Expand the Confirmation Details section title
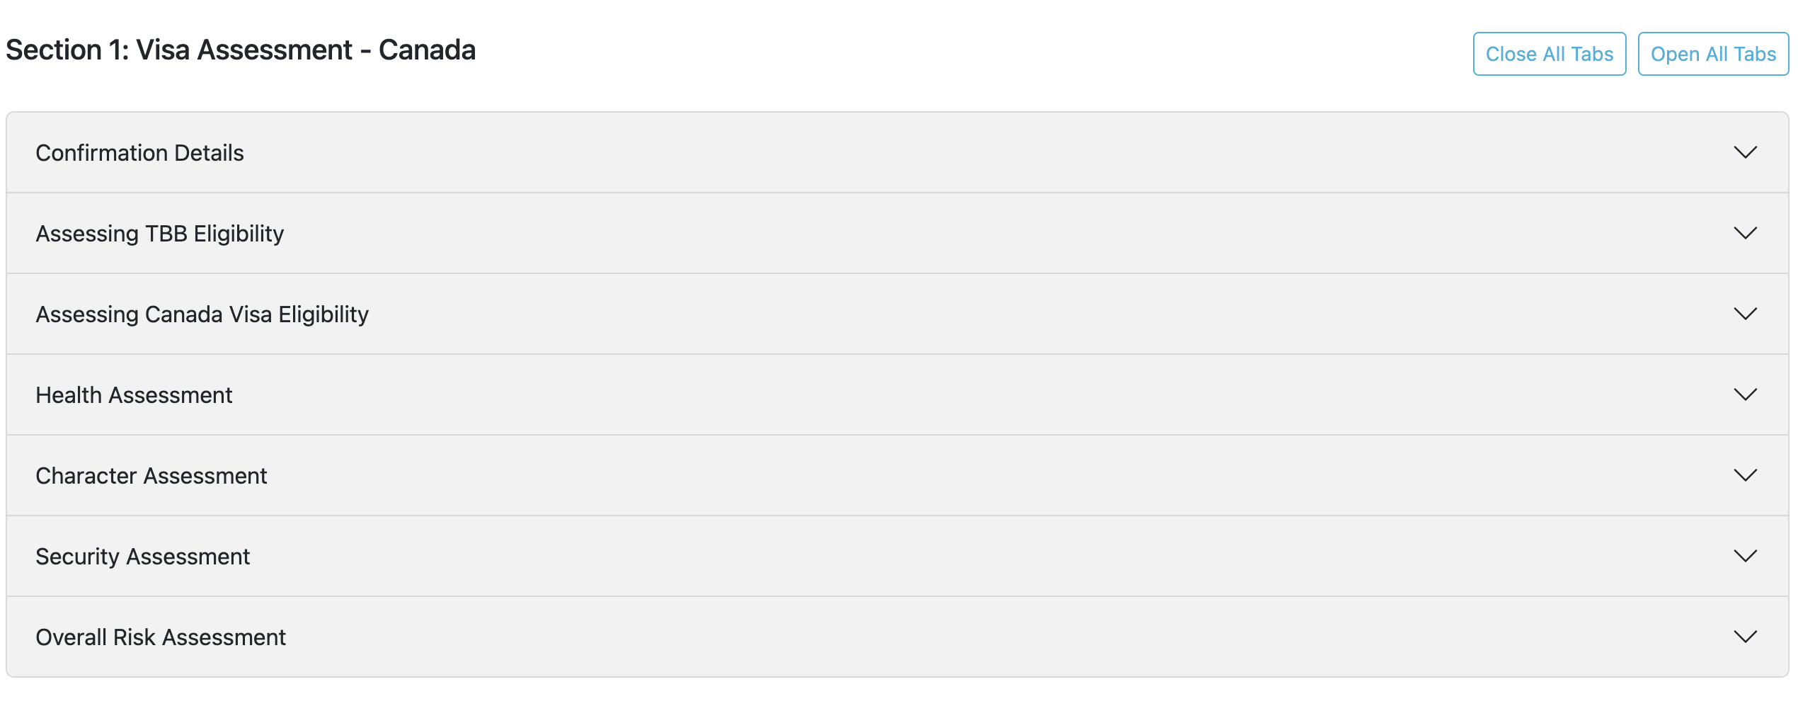 tap(139, 153)
